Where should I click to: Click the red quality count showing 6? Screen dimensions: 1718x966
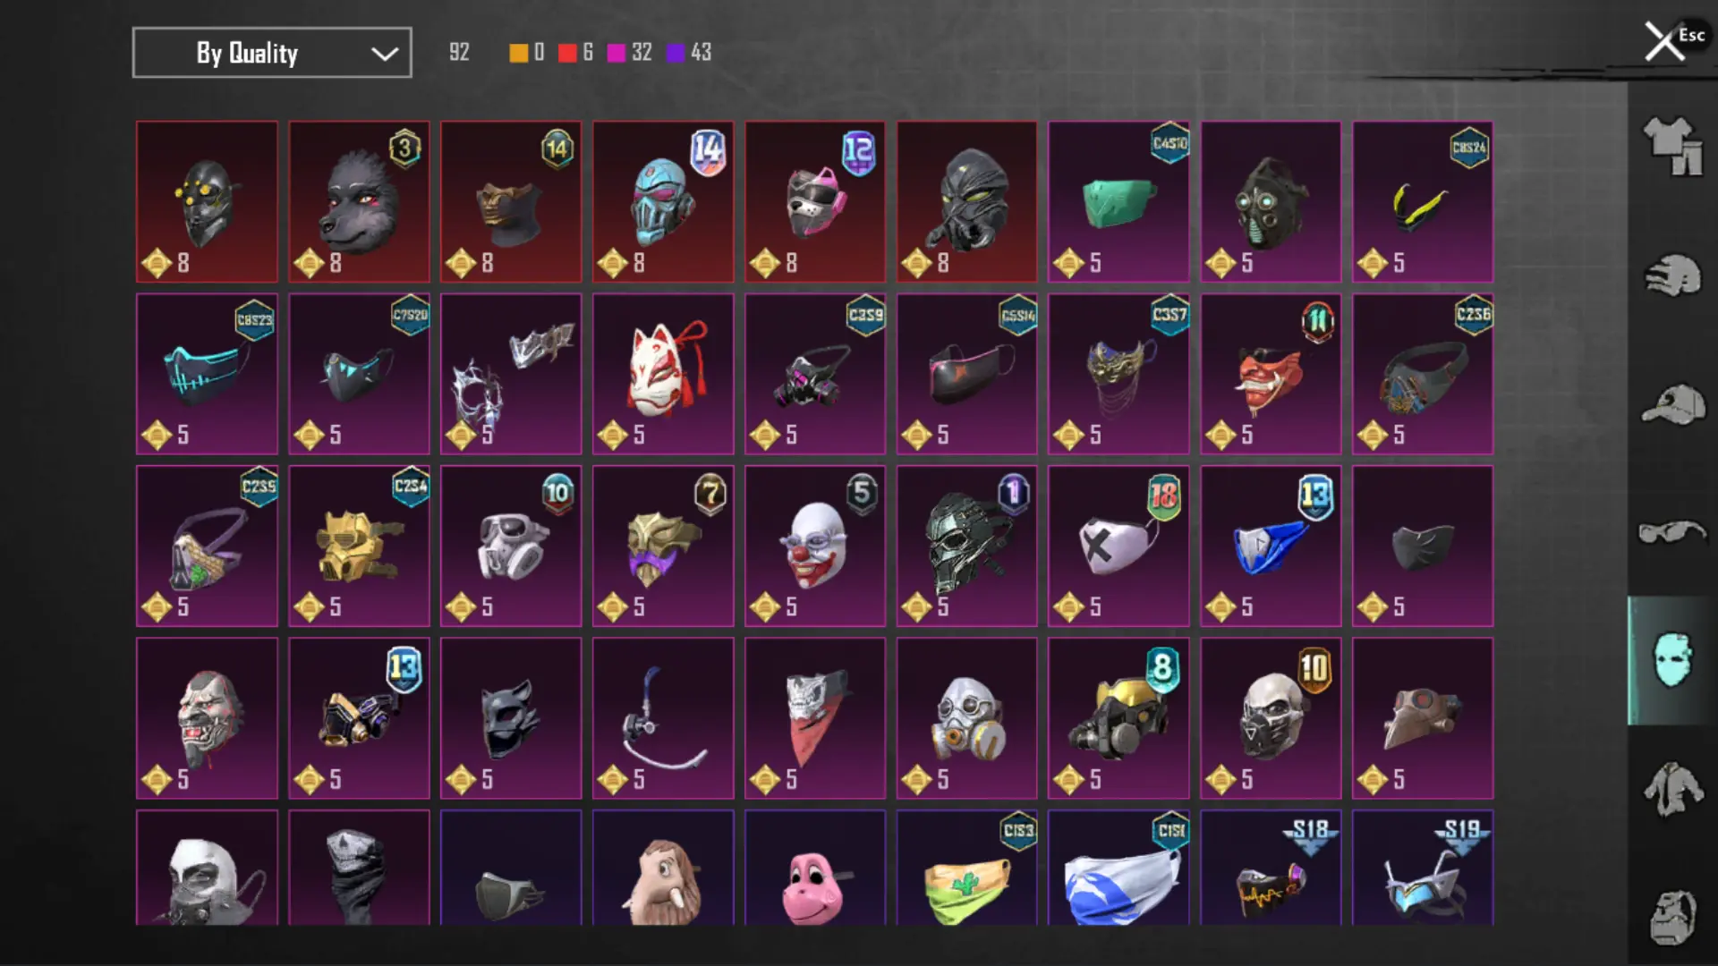tap(575, 53)
